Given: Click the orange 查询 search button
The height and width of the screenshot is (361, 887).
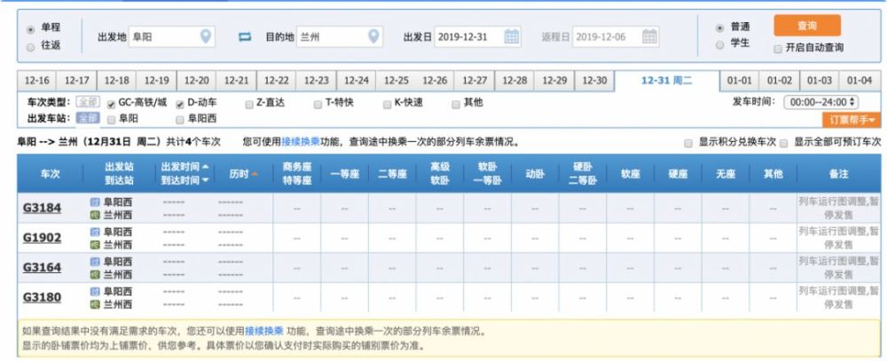Looking at the screenshot, I should coord(807,26).
